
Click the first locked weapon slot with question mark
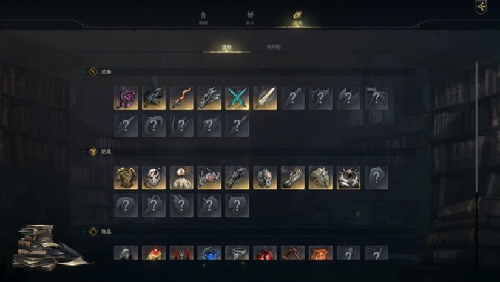(x=292, y=98)
